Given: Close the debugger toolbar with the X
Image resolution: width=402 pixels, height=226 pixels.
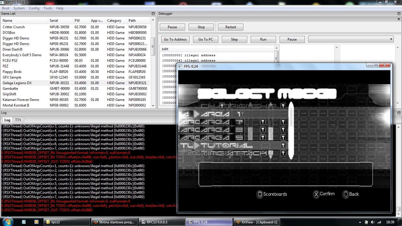Looking at the screenshot, I should click(x=399, y=19).
